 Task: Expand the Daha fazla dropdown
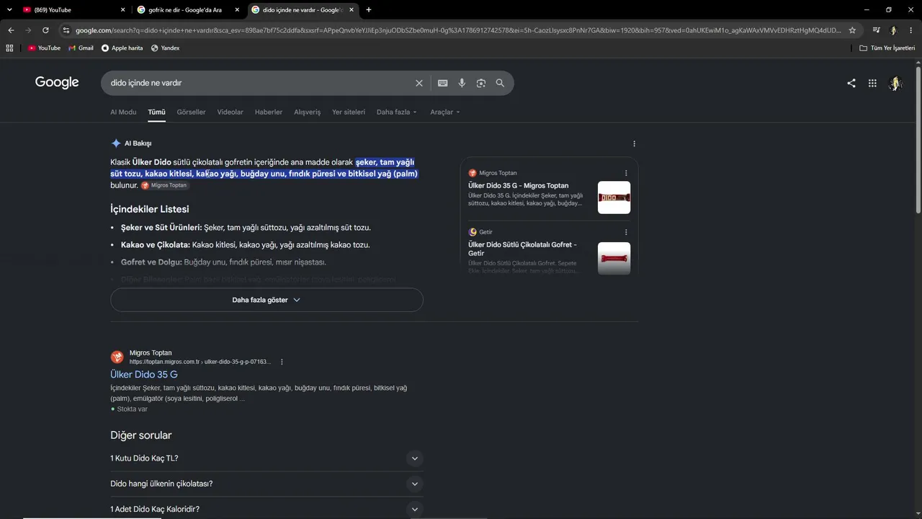[x=397, y=112]
